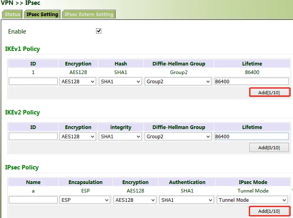293x218 pixels.
Task: Click ESP value in IPsec policy row
Action: (86, 191)
